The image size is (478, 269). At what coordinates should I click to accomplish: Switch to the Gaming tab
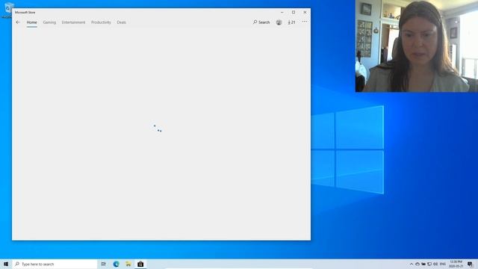click(49, 22)
